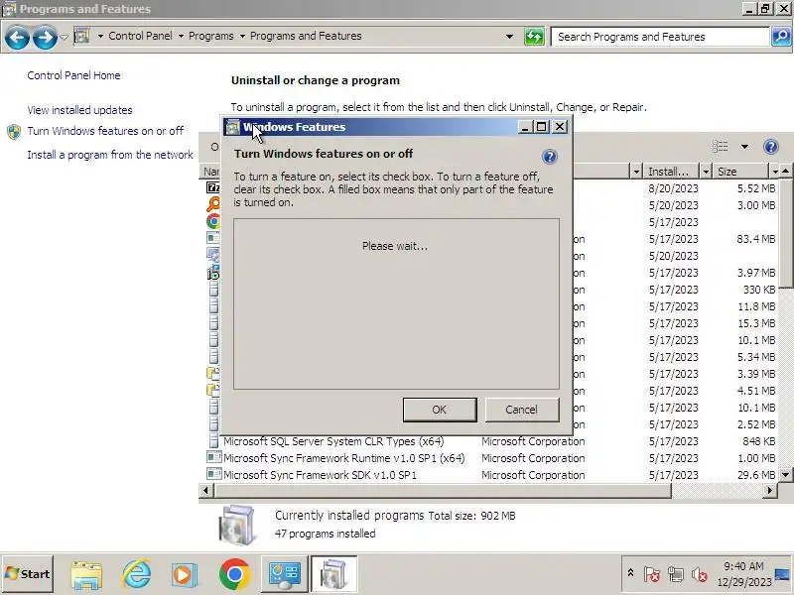
Task: Open Install a program from the network
Action: (x=110, y=155)
